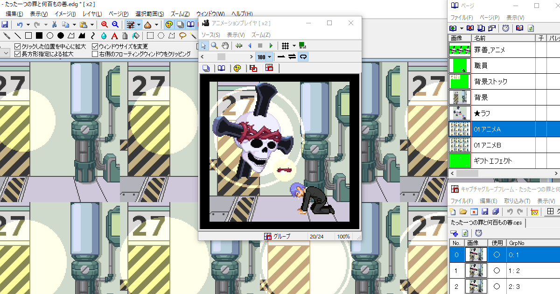The image size is (560, 294).
Task: Uncheck クリックした位置を中心に拡大 checkbox
Action: 18,47
